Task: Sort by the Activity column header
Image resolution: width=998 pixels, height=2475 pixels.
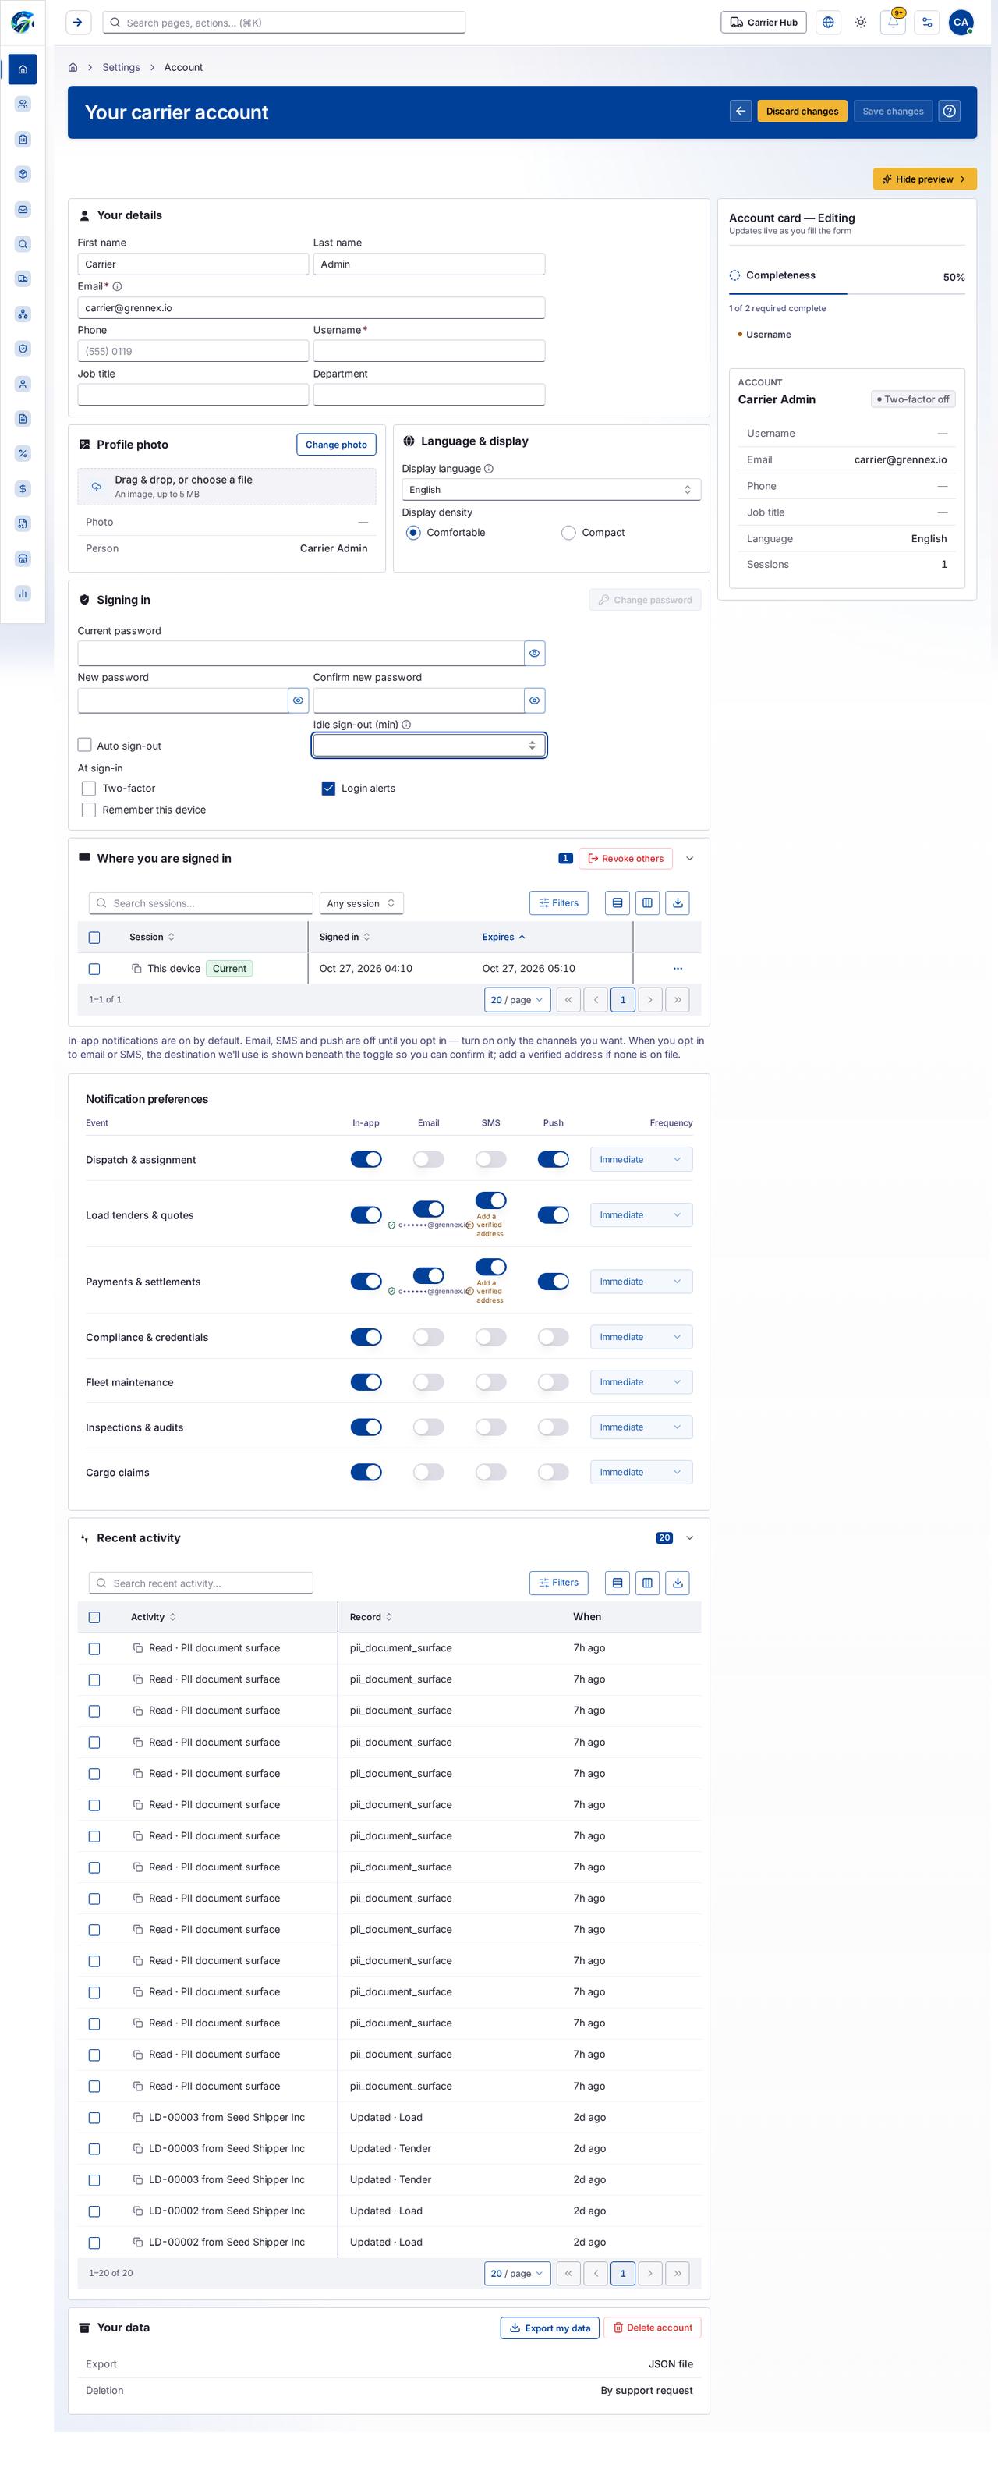Action: 153,1617
